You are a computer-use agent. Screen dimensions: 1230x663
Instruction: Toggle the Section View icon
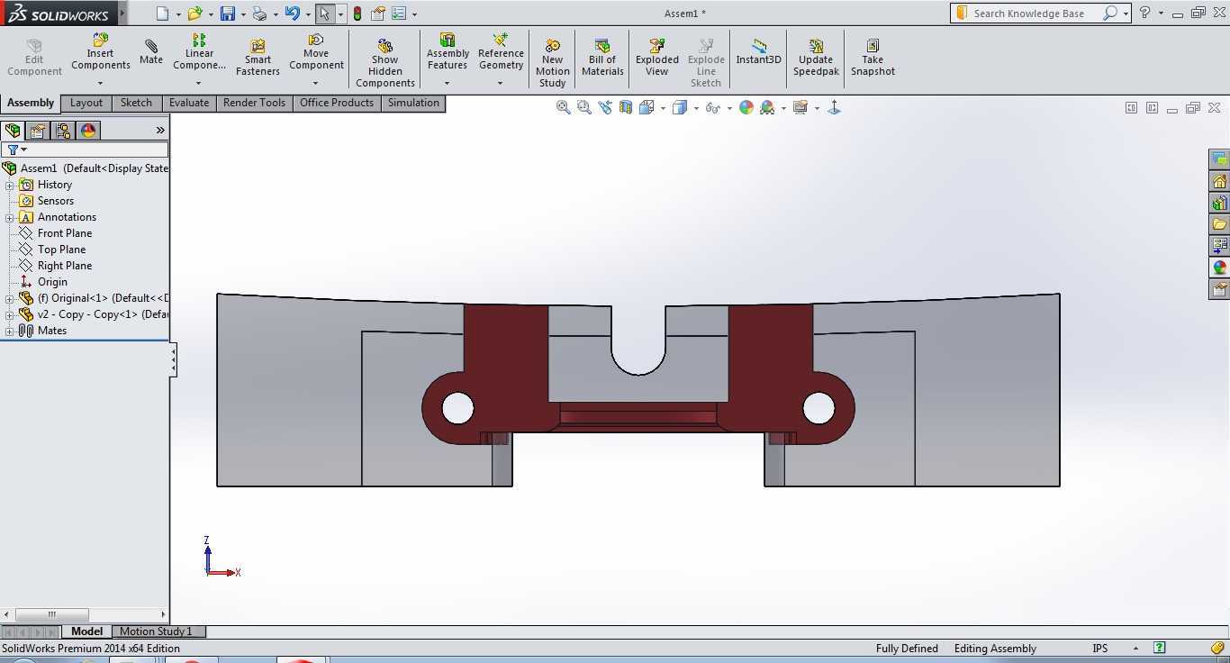coord(626,107)
